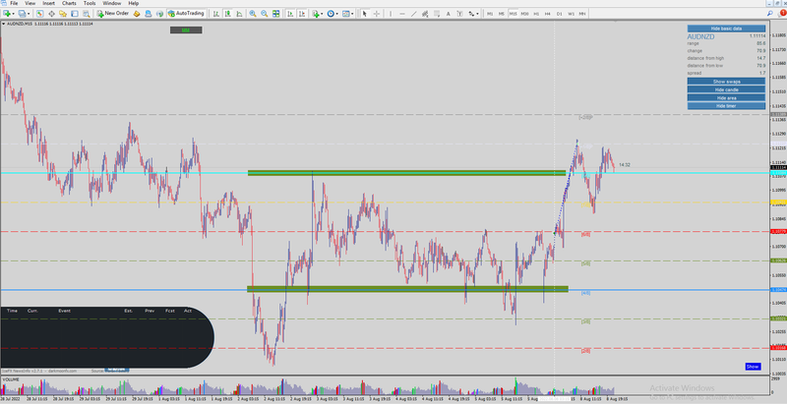Viewport: 787px width, 404px height.
Task: Click the blue Show button near volume
Action: pyautogui.click(x=753, y=367)
